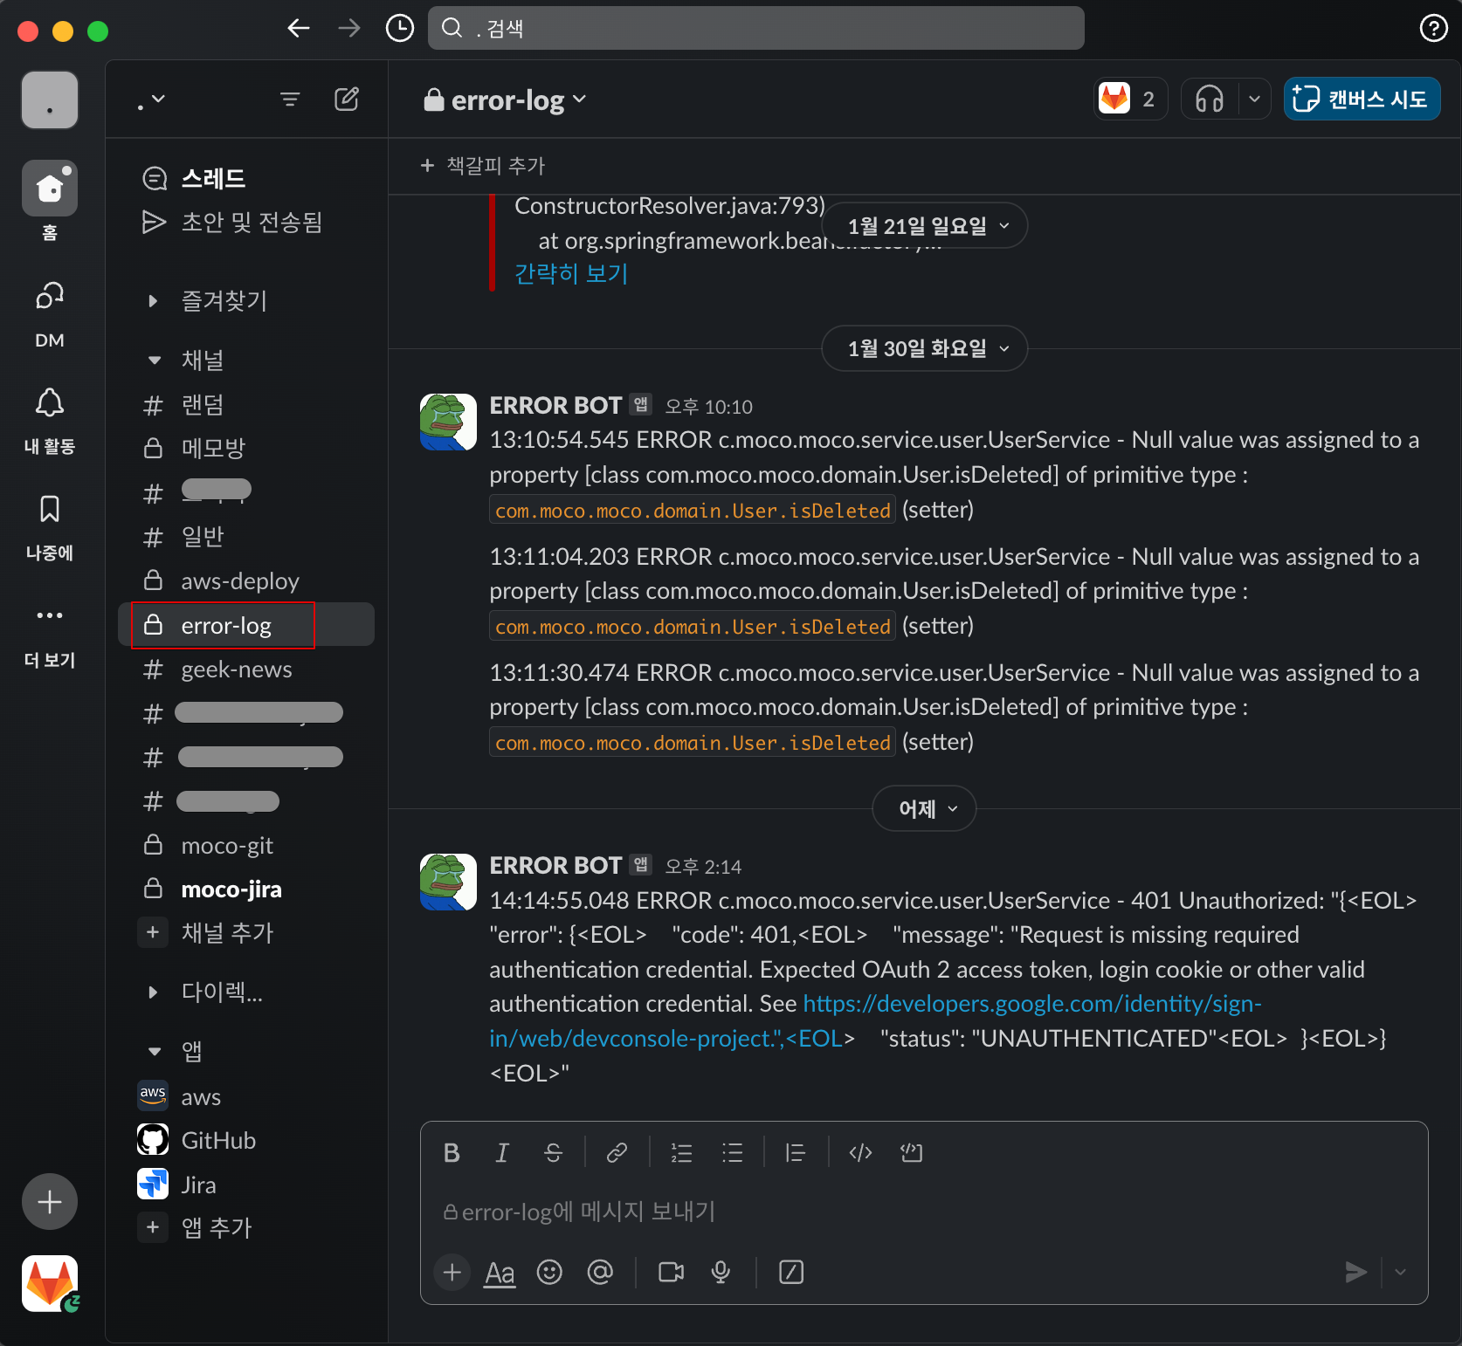Open 스레드 in the sidebar
1462x1346 pixels.
pyautogui.click(x=246, y=179)
